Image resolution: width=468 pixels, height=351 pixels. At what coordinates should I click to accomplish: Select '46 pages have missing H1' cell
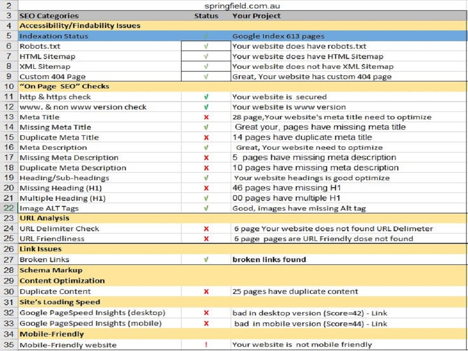[349, 188]
